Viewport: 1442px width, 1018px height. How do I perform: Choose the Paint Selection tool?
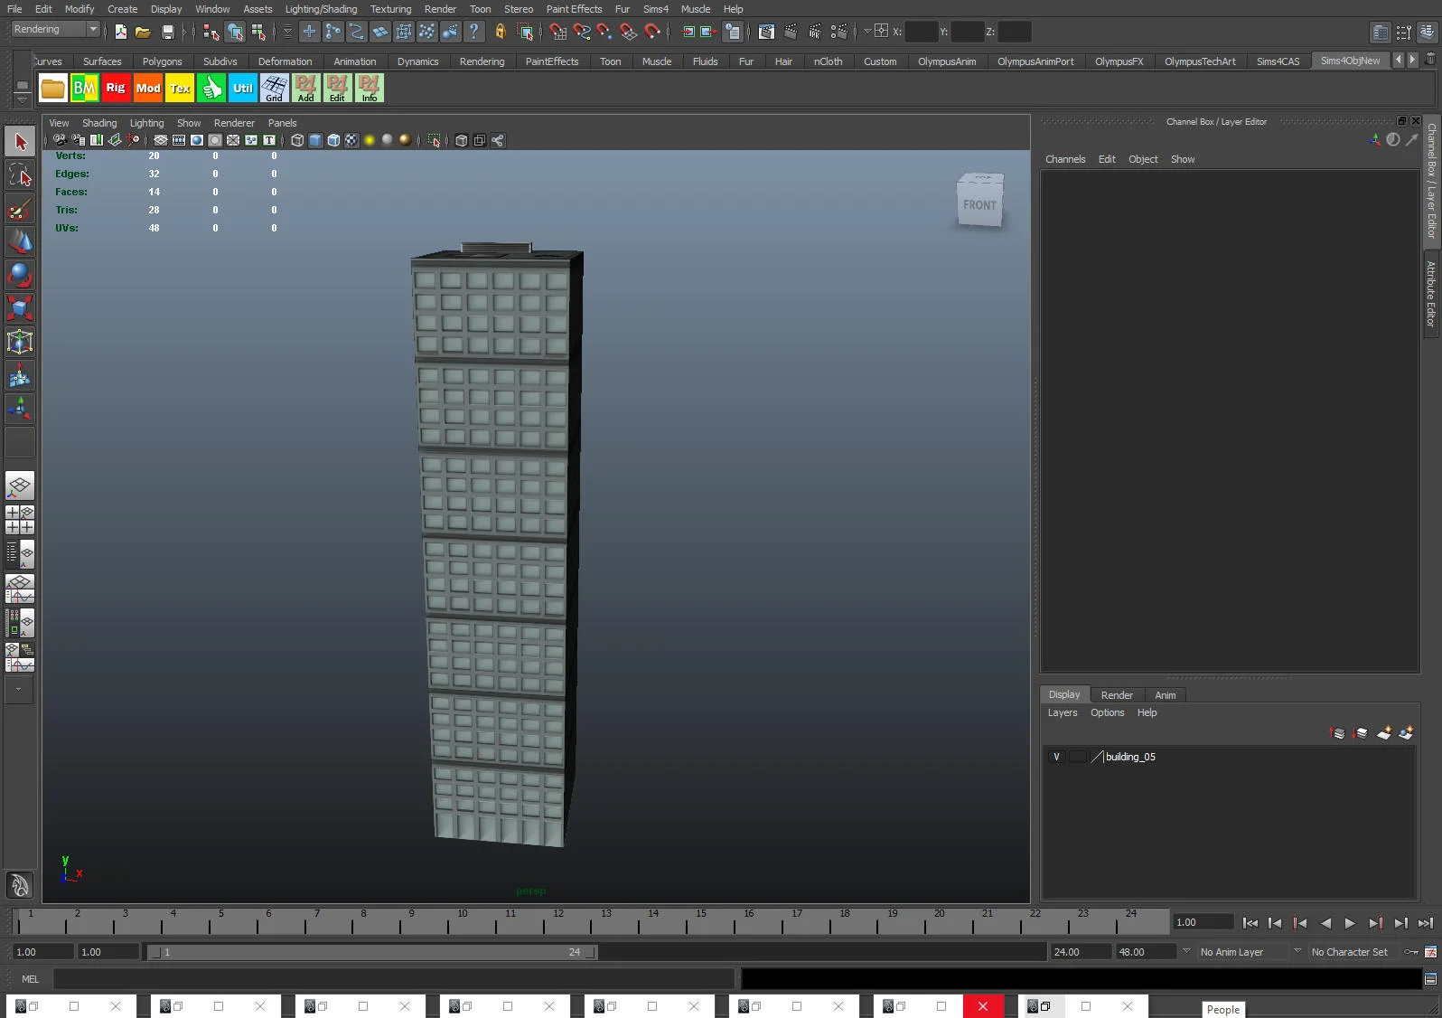click(20, 209)
